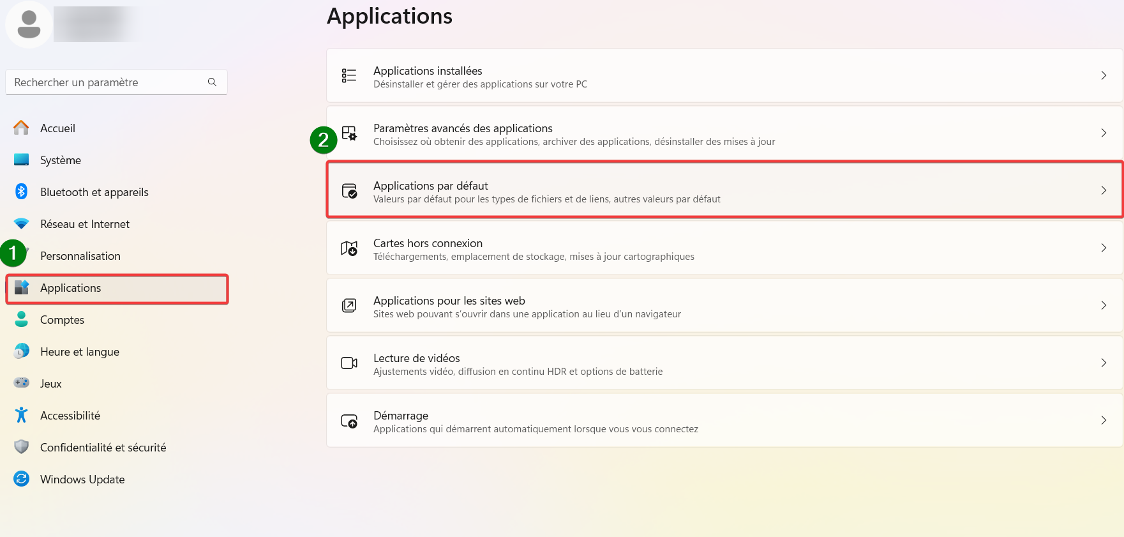The image size is (1124, 537).
Task: Click the Réseau et Internet globe icon
Action: click(x=21, y=223)
